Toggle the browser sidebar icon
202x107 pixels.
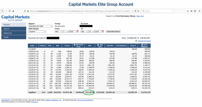(x=195, y=11)
